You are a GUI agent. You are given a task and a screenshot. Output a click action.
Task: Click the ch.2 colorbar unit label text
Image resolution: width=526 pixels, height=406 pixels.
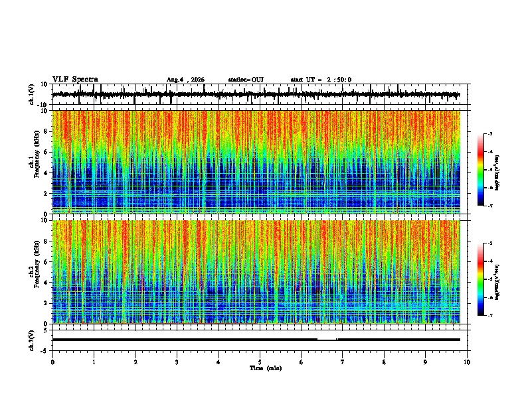pos(497,282)
